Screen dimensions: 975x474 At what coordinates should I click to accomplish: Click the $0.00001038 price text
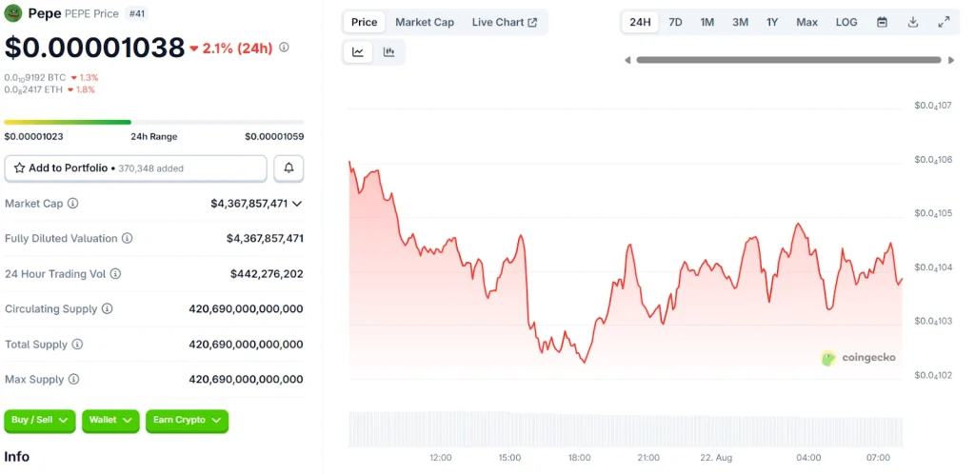(x=94, y=48)
